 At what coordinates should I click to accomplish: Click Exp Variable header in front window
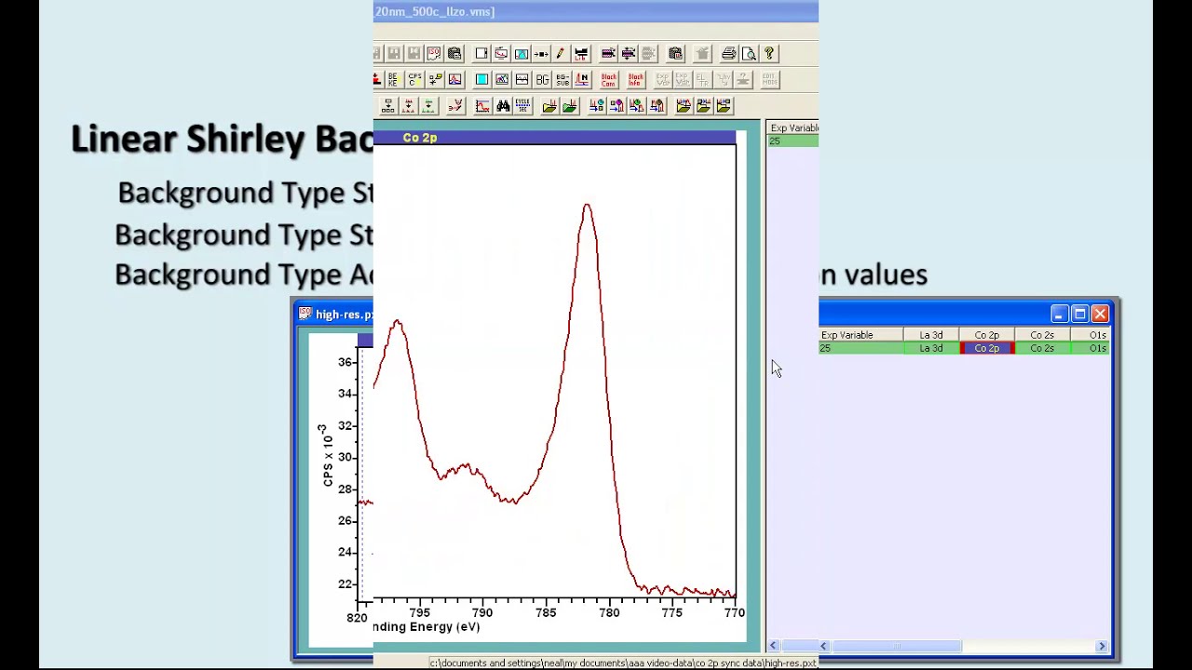(x=793, y=127)
